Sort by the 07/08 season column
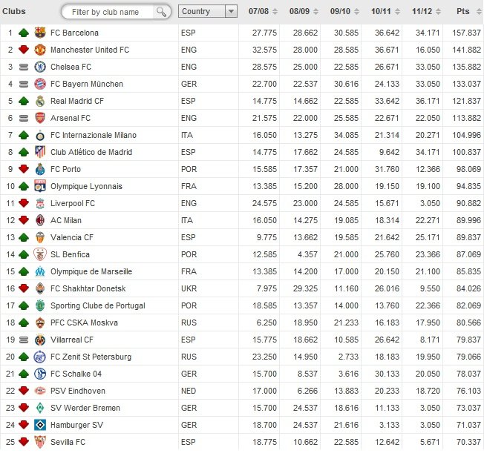The height and width of the screenshot is (453, 484). click(x=264, y=12)
